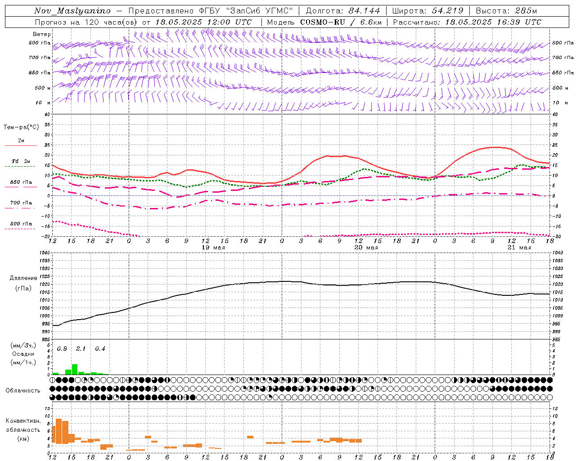
Task: Click the model name COSMO-RU / 6.6км
Action: click(x=341, y=22)
